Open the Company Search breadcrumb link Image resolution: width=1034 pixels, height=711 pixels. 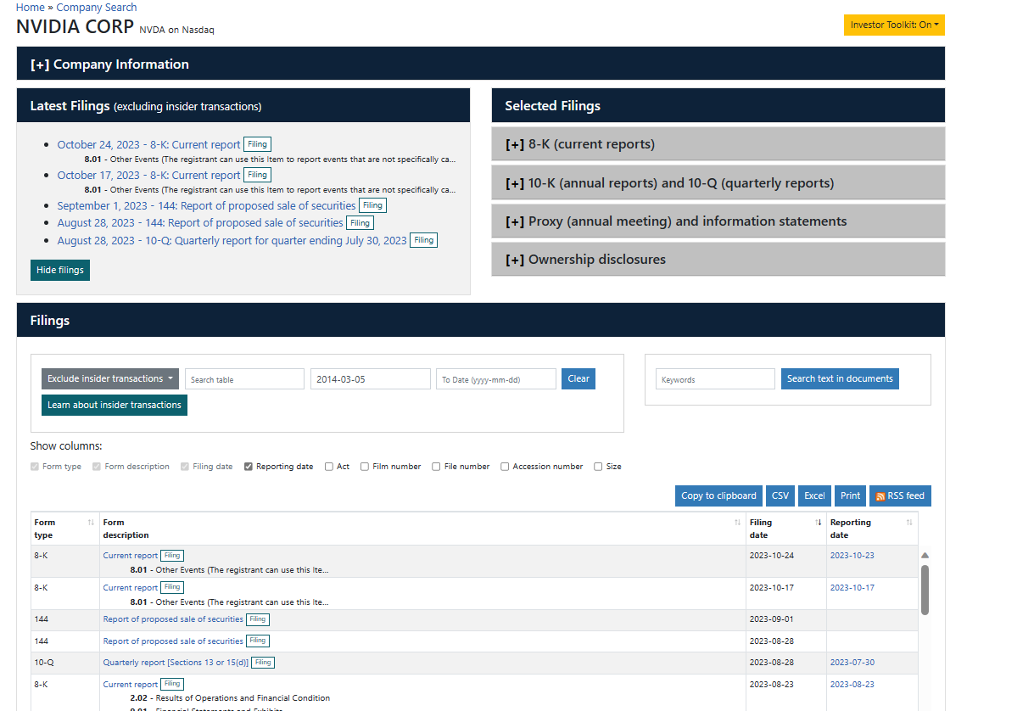coord(96,7)
